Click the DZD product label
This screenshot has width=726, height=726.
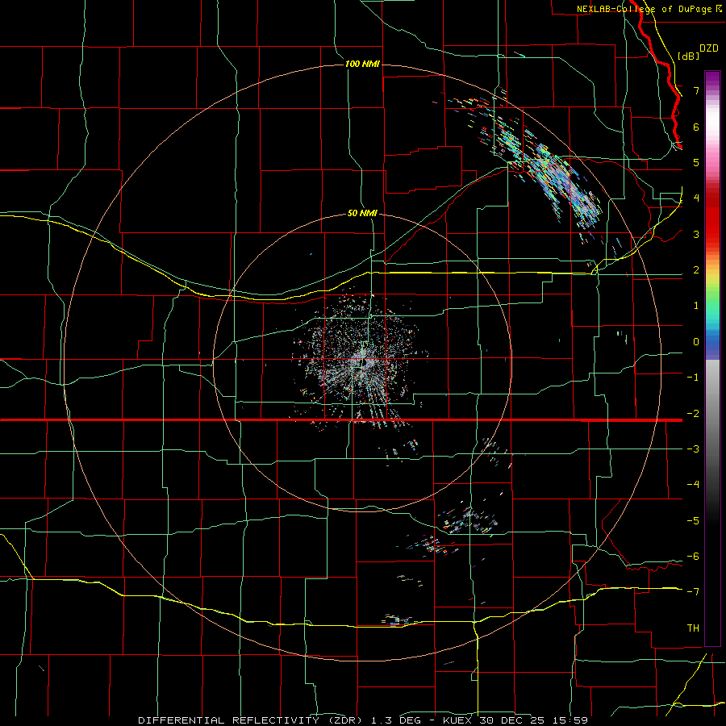(709, 48)
